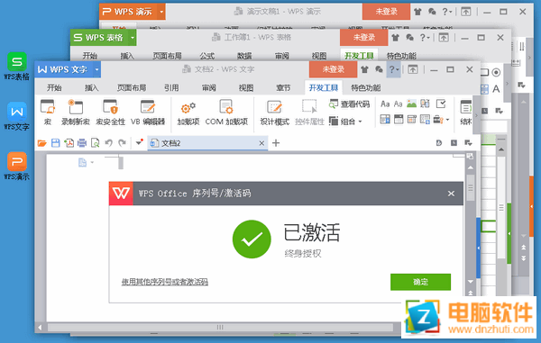Click 查看代码 view code
541x343 pixels.
pyautogui.click(x=349, y=104)
